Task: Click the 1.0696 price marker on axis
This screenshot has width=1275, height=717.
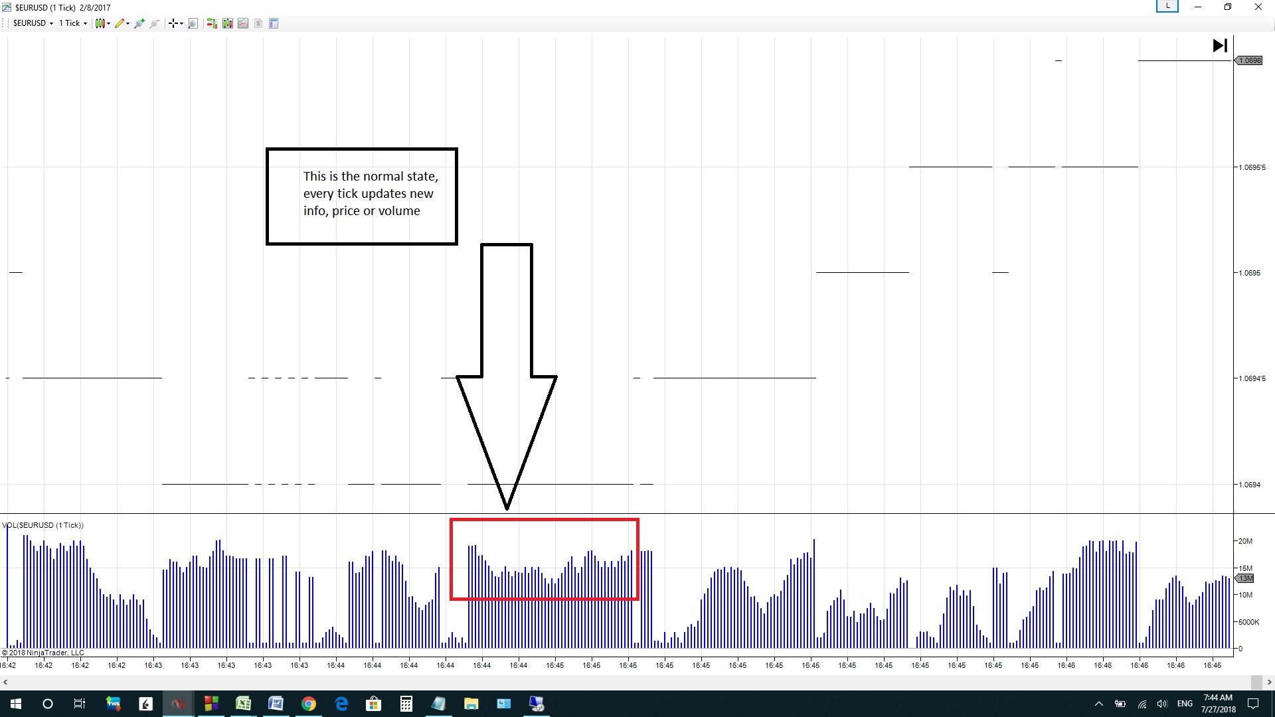Action: (1249, 60)
